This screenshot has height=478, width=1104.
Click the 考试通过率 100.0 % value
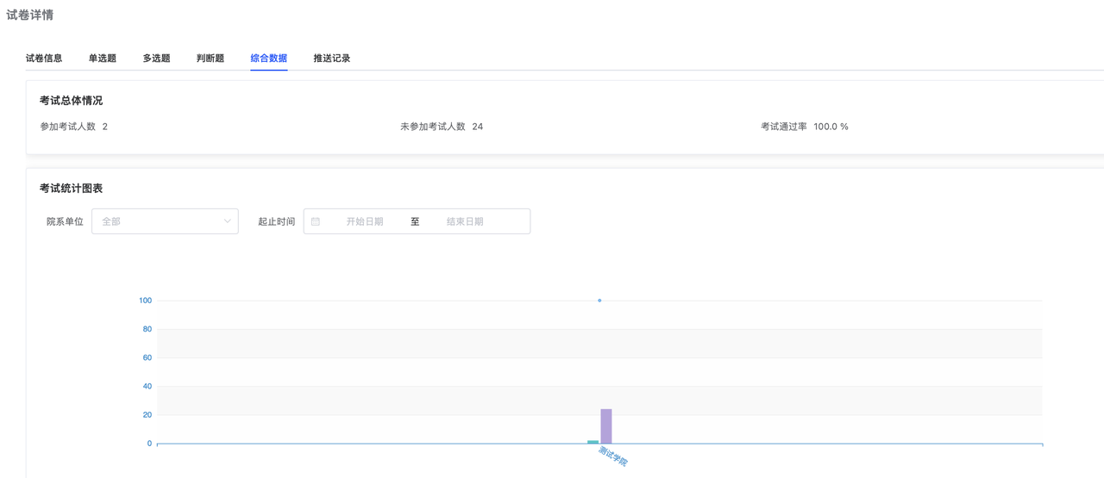click(831, 127)
